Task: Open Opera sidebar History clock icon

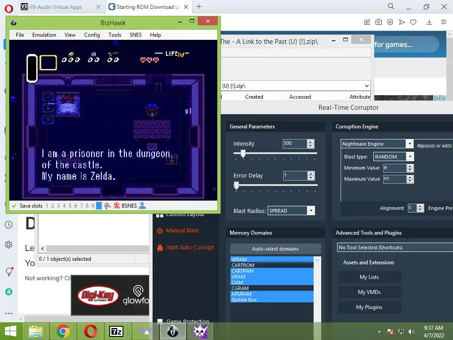Action: click(9, 225)
